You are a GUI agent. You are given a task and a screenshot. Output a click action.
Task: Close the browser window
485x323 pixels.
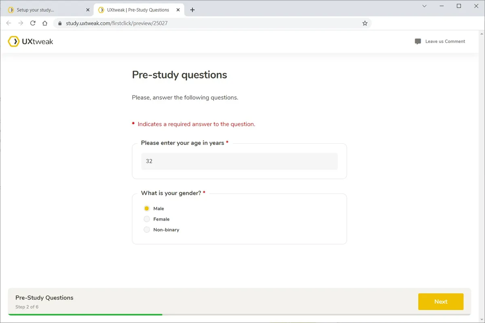[476, 6]
